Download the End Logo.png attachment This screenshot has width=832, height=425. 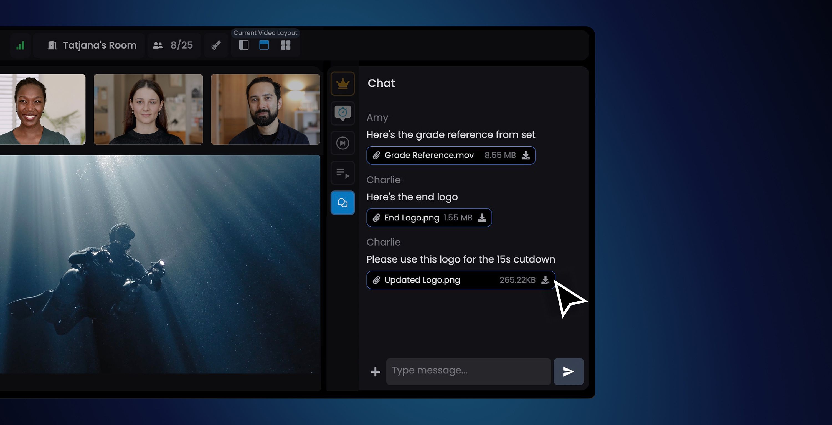click(481, 218)
